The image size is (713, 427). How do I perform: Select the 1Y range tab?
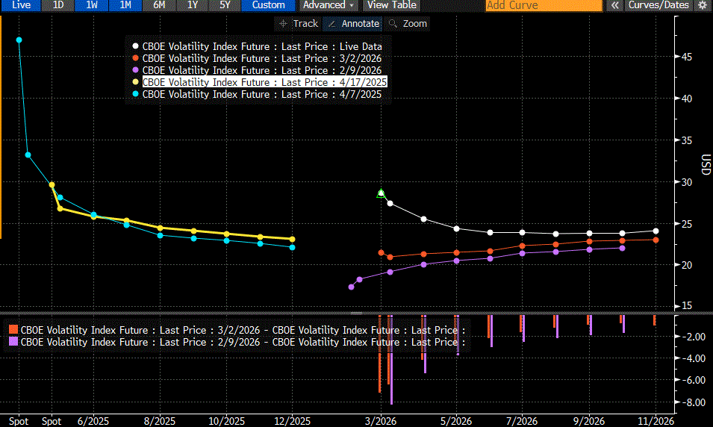coord(193,5)
